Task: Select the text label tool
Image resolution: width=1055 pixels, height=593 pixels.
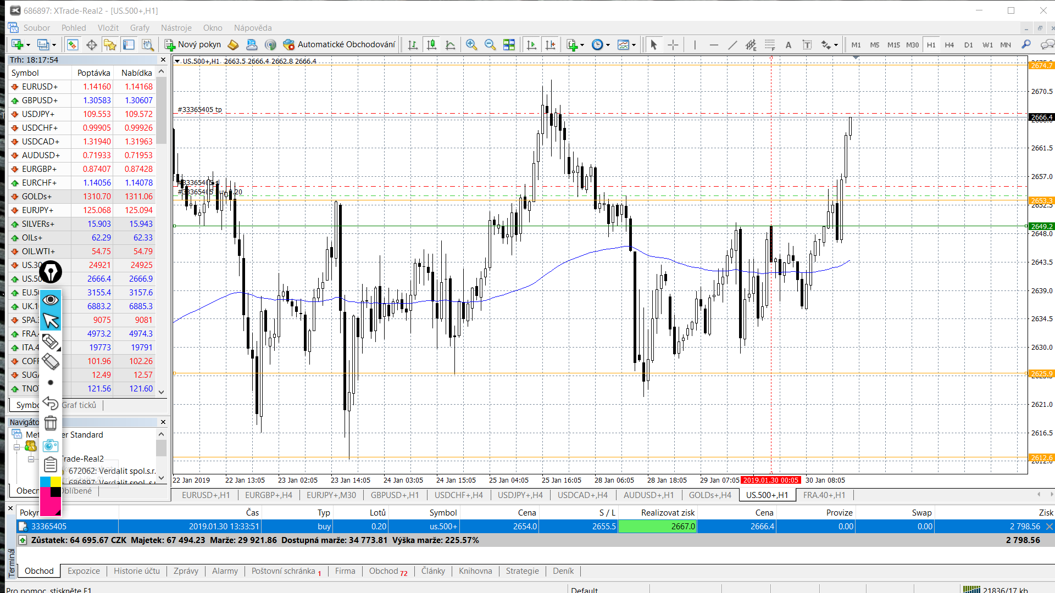Action: click(x=807, y=45)
